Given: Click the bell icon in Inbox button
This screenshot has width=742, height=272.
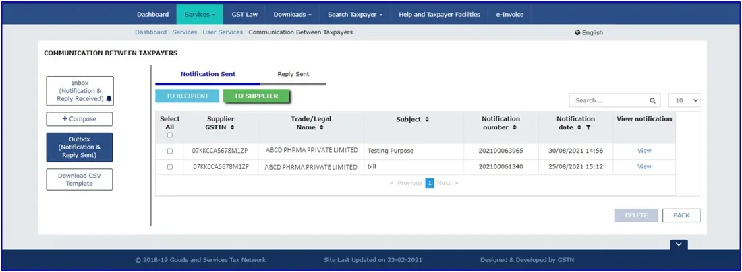Looking at the screenshot, I should [109, 99].
